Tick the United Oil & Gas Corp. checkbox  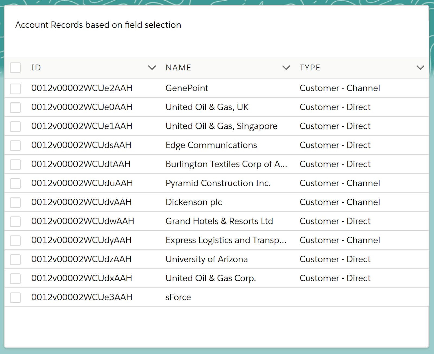(15, 279)
